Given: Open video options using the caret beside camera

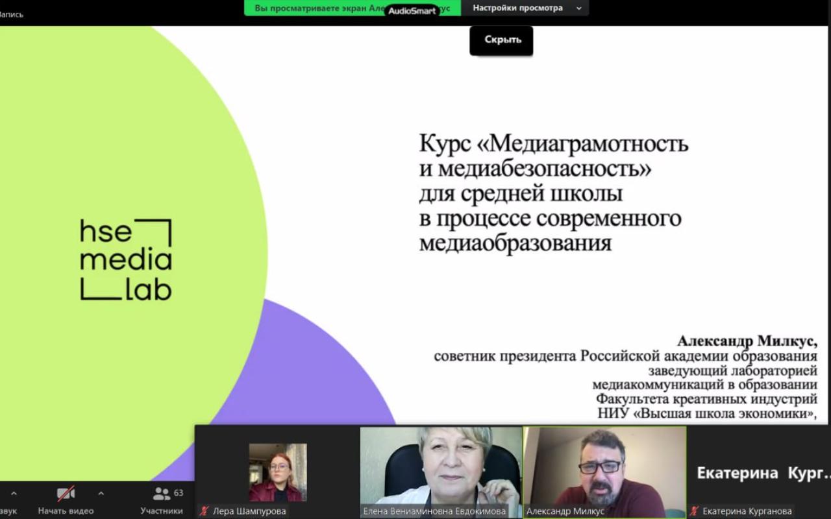Looking at the screenshot, I should tap(101, 493).
